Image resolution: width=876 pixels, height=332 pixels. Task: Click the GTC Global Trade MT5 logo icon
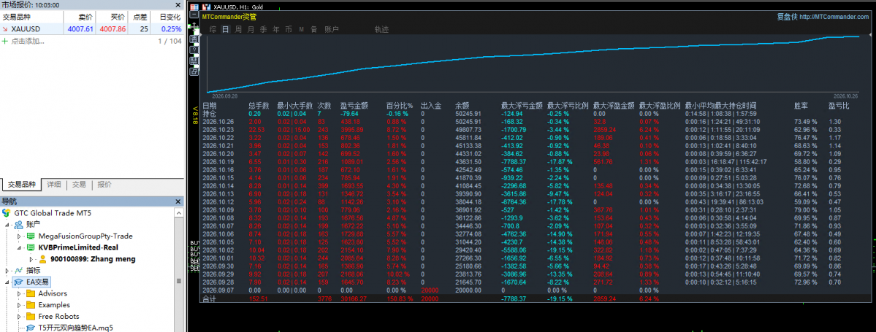click(x=6, y=213)
